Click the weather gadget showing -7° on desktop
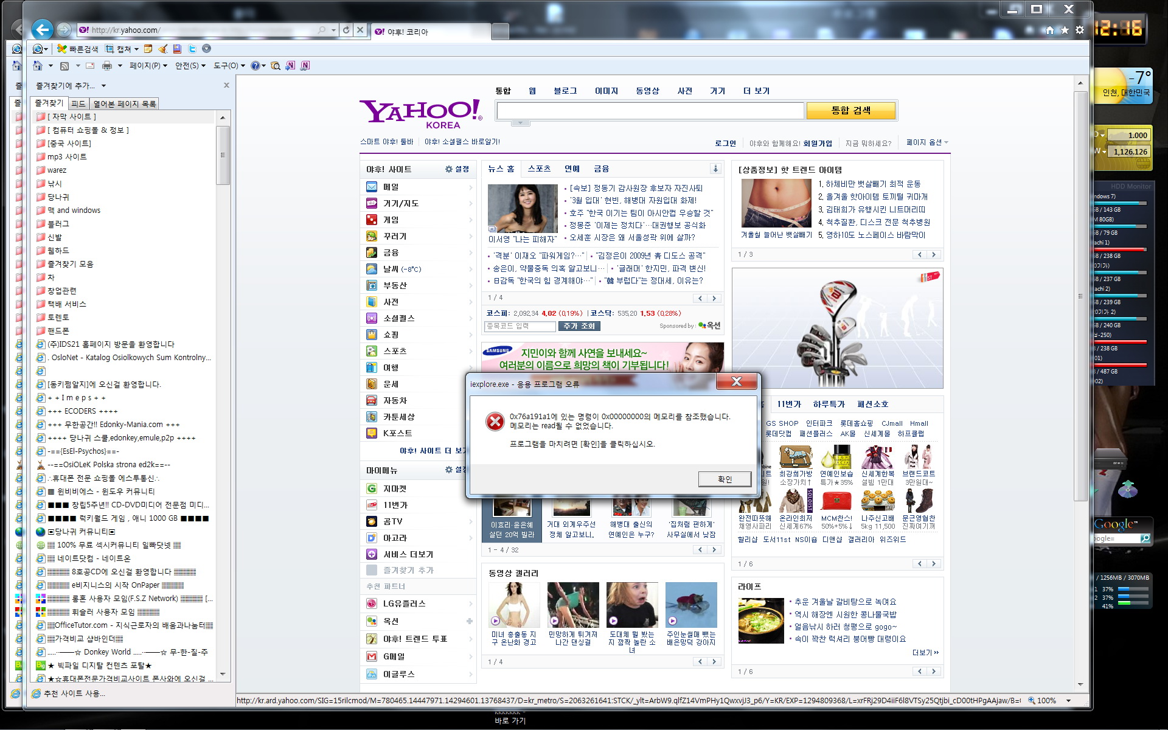 coord(1124,85)
